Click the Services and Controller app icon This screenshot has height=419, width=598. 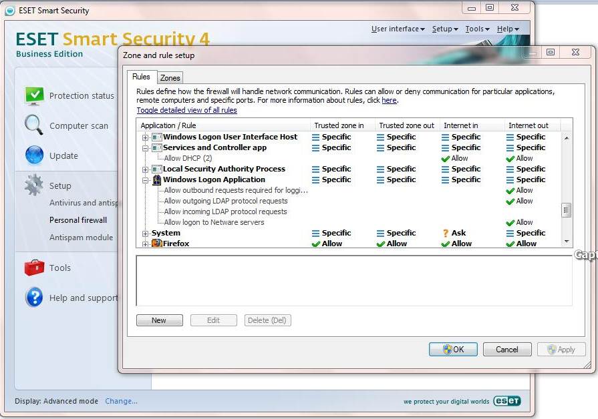pyautogui.click(x=157, y=147)
